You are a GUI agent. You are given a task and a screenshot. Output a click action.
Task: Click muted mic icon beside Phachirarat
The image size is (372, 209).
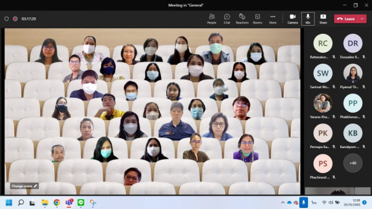pos(334,177)
